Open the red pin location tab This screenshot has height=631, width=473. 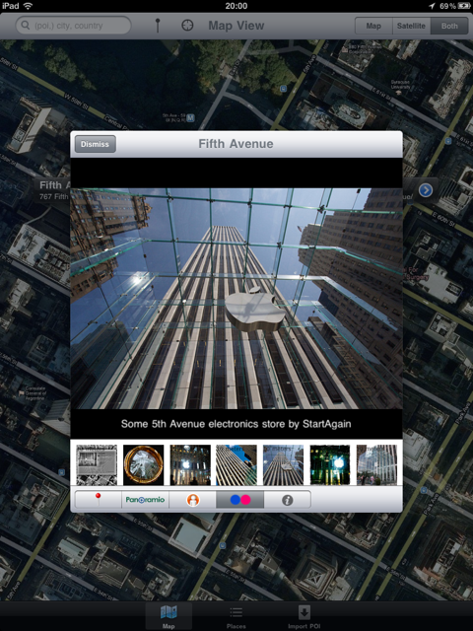point(99,500)
